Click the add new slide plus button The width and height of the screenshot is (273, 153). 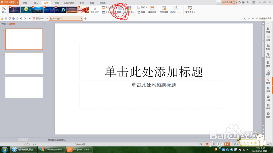click(23, 140)
